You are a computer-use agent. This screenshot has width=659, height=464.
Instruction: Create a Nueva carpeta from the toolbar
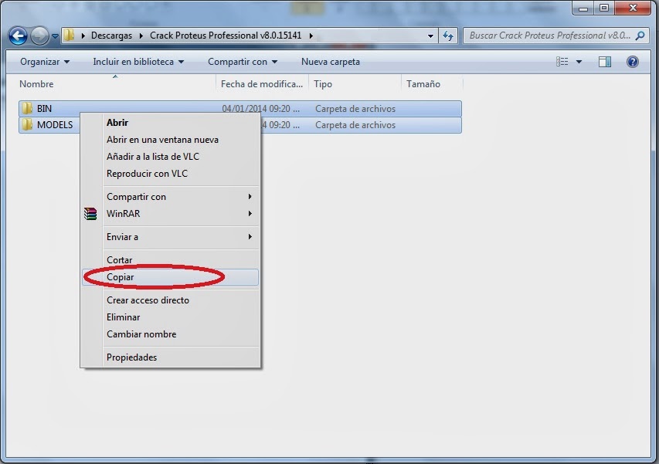click(x=331, y=62)
